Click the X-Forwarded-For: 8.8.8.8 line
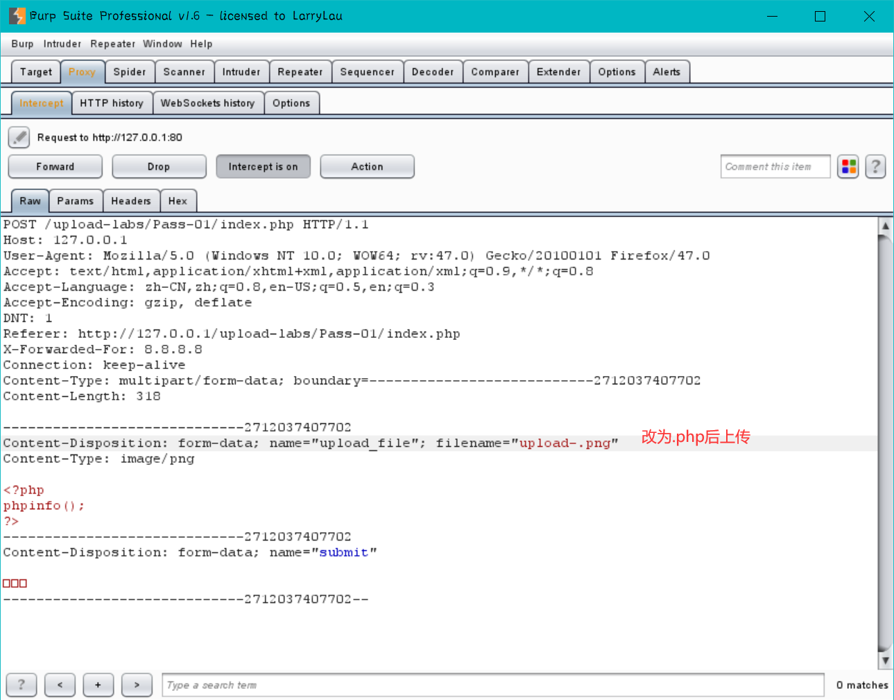 [103, 350]
